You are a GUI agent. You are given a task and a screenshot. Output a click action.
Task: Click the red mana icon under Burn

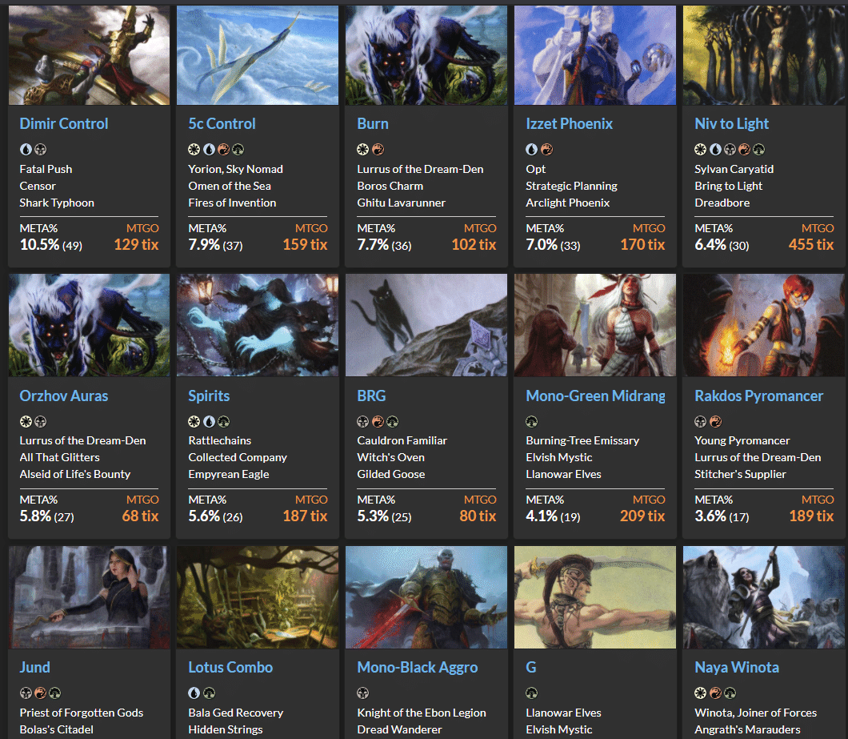point(378,150)
